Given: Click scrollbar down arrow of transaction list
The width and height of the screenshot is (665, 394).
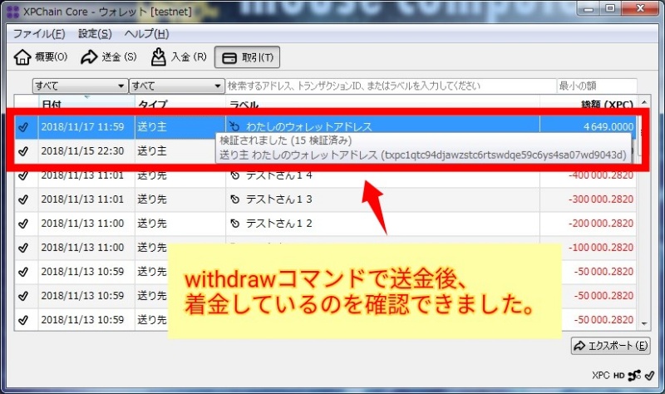Looking at the screenshot, I should [x=644, y=324].
